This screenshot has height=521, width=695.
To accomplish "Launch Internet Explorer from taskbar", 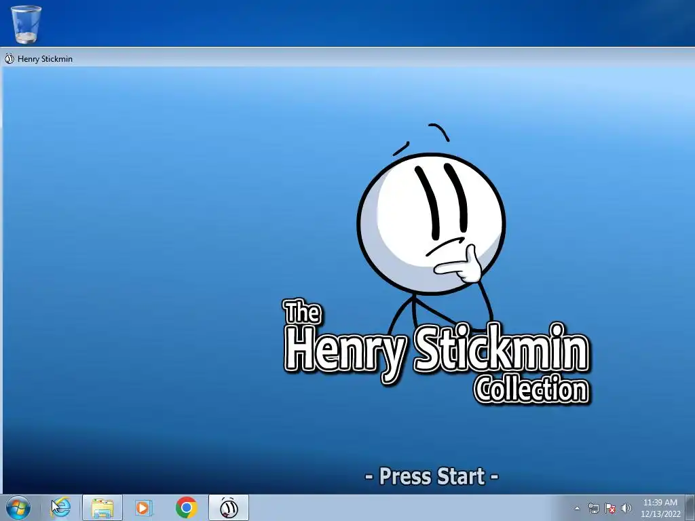I will pyautogui.click(x=60, y=507).
